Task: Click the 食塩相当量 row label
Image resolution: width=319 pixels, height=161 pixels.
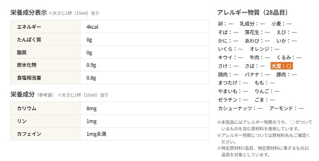Action: (x=29, y=78)
